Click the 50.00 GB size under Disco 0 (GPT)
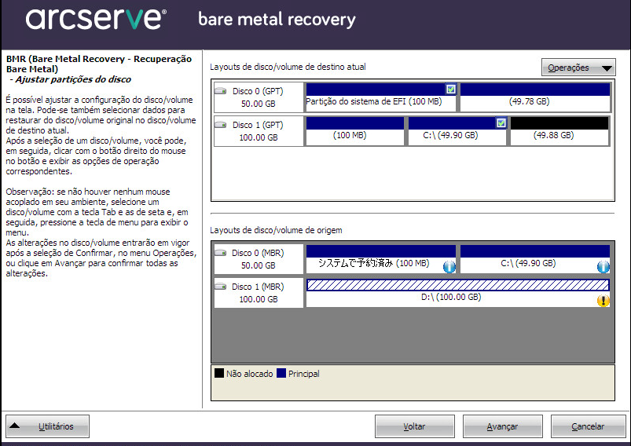The width and height of the screenshot is (631, 446). pyautogui.click(x=259, y=104)
